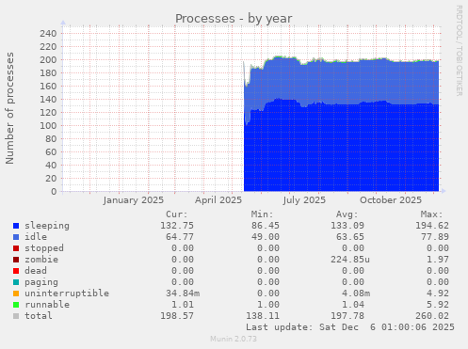Click the 'Max:' column header
Image resolution: width=468 pixels, height=349 pixels.
point(432,214)
